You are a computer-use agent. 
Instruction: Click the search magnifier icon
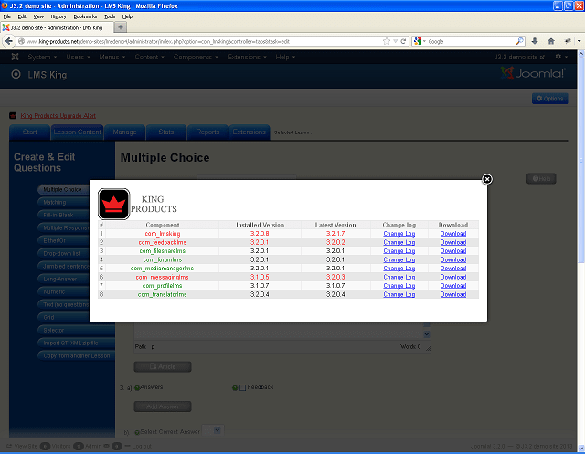(519, 41)
